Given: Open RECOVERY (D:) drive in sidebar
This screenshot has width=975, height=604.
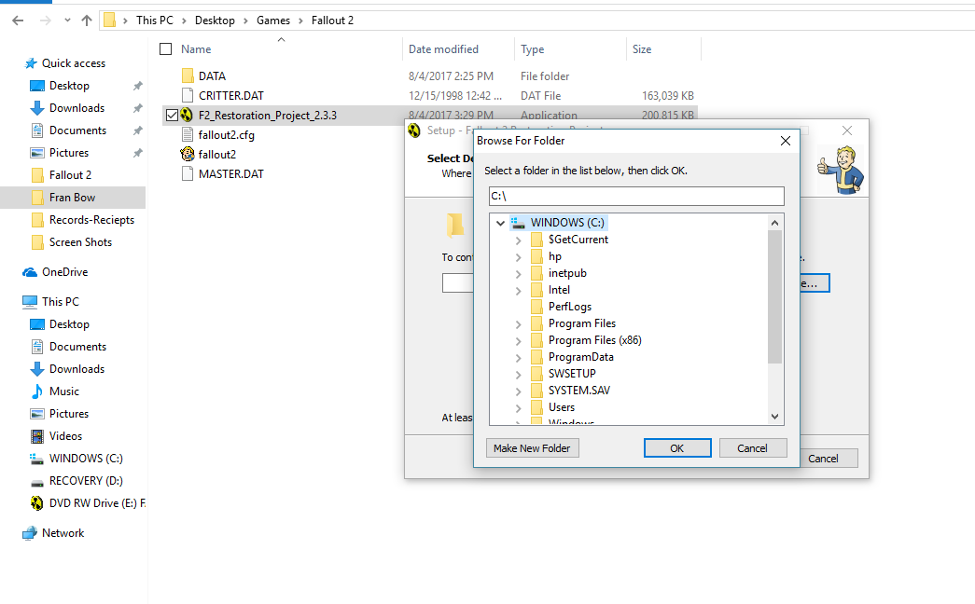Looking at the screenshot, I should pyautogui.click(x=86, y=481).
